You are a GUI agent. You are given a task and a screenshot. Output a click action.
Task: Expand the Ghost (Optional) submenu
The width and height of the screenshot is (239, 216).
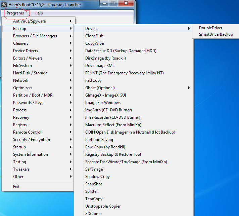133,88
